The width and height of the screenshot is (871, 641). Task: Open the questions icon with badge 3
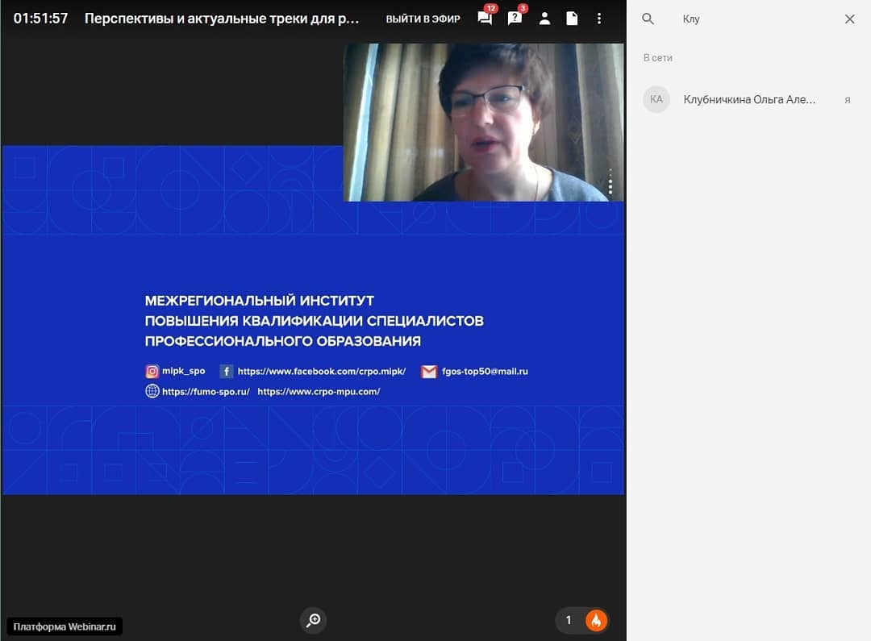[x=515, y=19]
